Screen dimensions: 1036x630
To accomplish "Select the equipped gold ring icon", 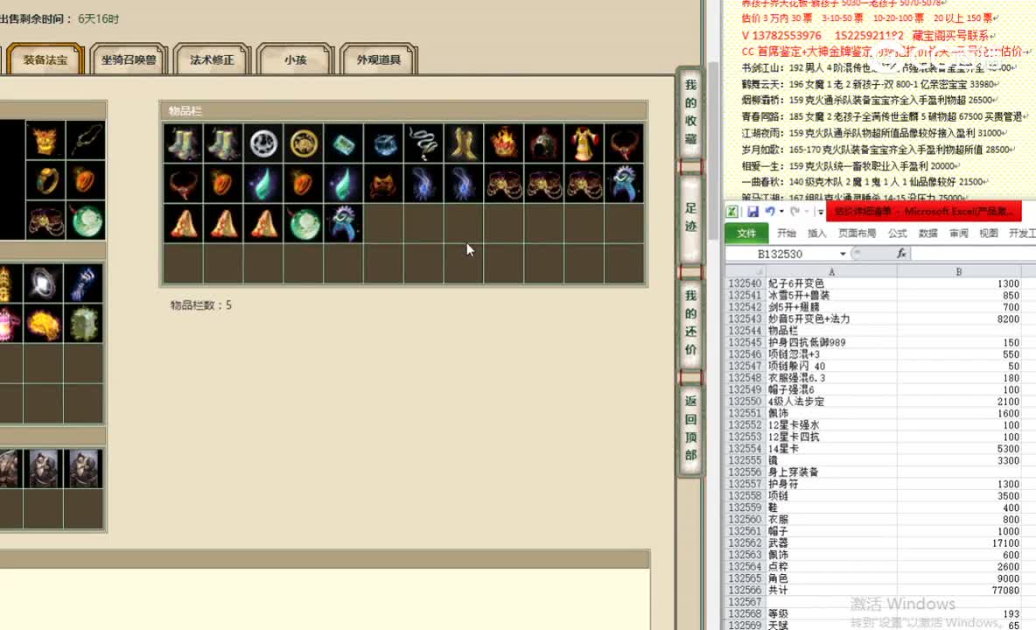I will (x=45, y=179).
